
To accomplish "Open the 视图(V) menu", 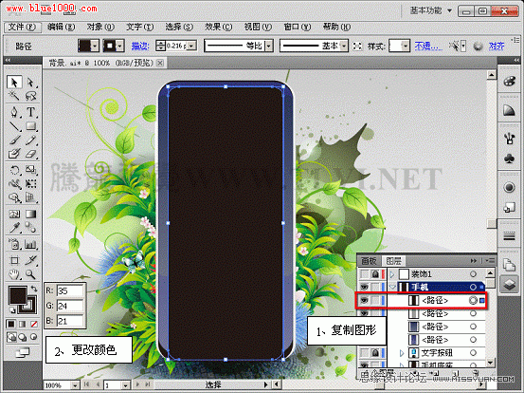I will click(x=258, y=28).
